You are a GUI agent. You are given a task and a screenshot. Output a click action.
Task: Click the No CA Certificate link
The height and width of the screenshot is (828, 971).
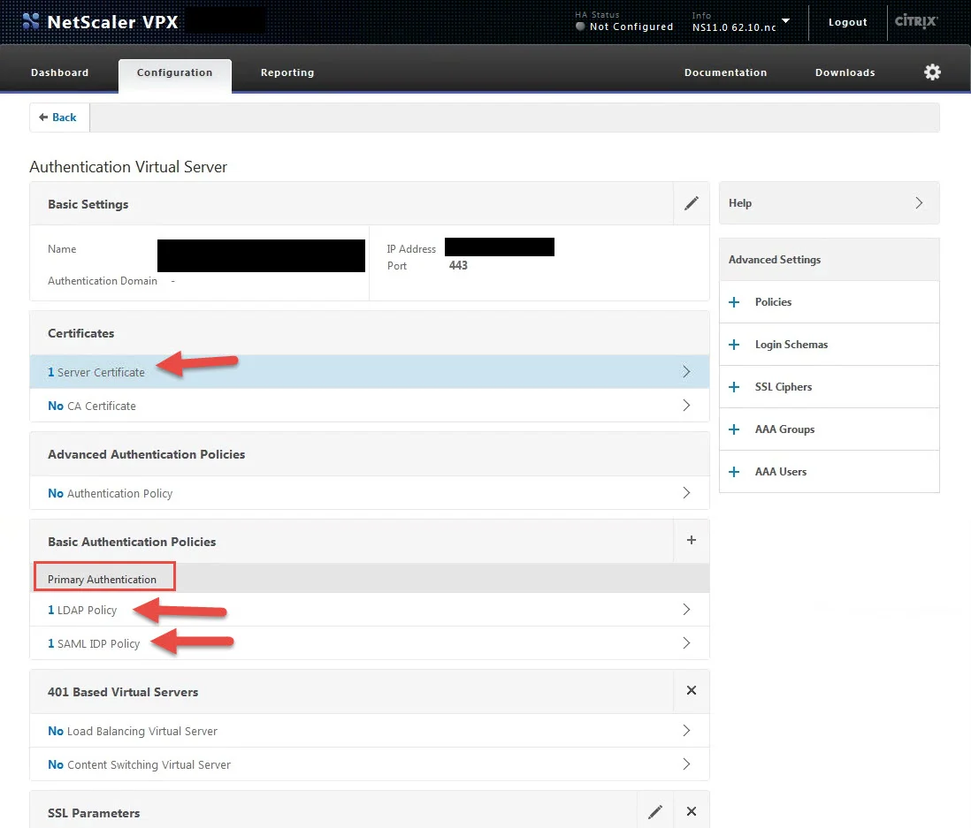92,406
